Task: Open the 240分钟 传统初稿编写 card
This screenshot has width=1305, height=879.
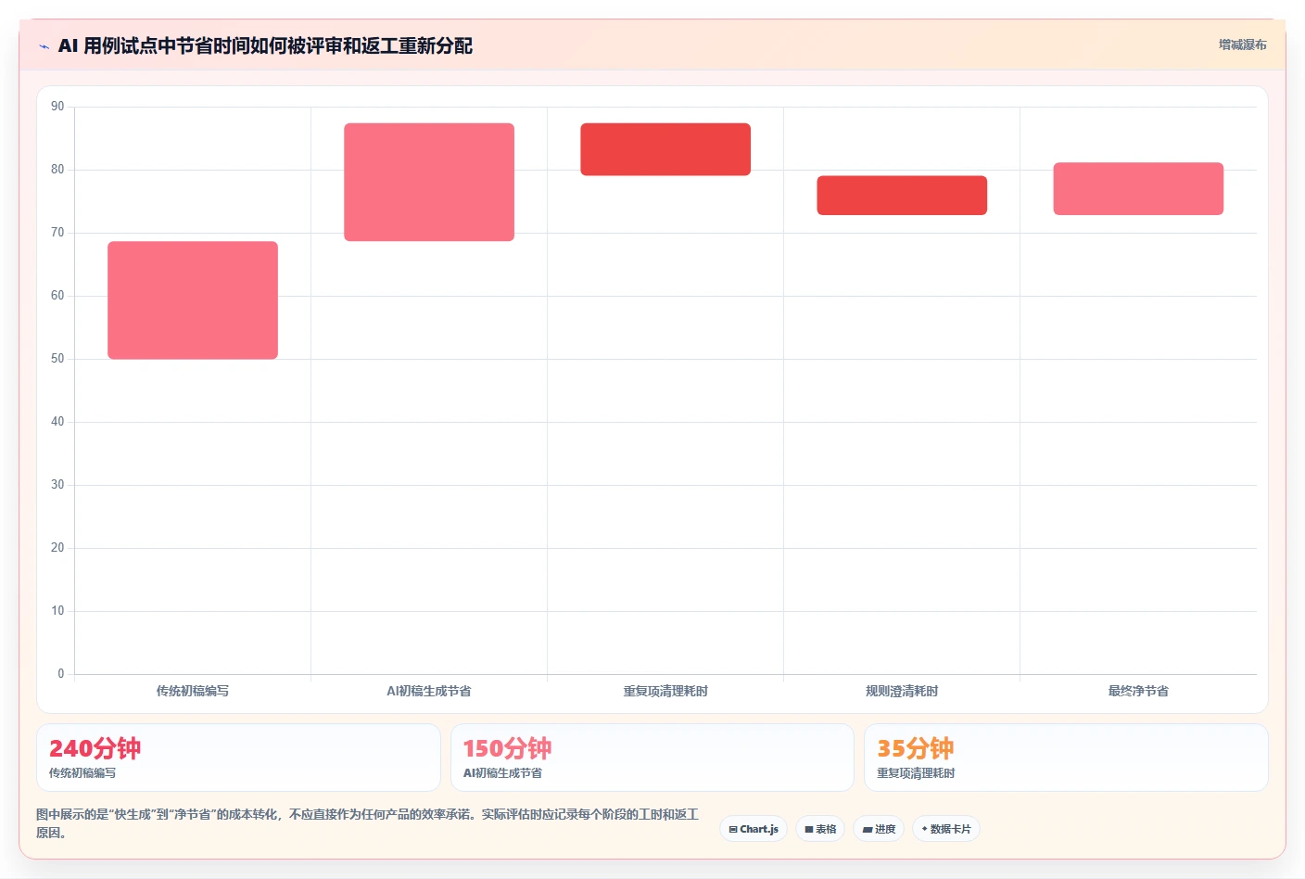Action: point(238,758)
